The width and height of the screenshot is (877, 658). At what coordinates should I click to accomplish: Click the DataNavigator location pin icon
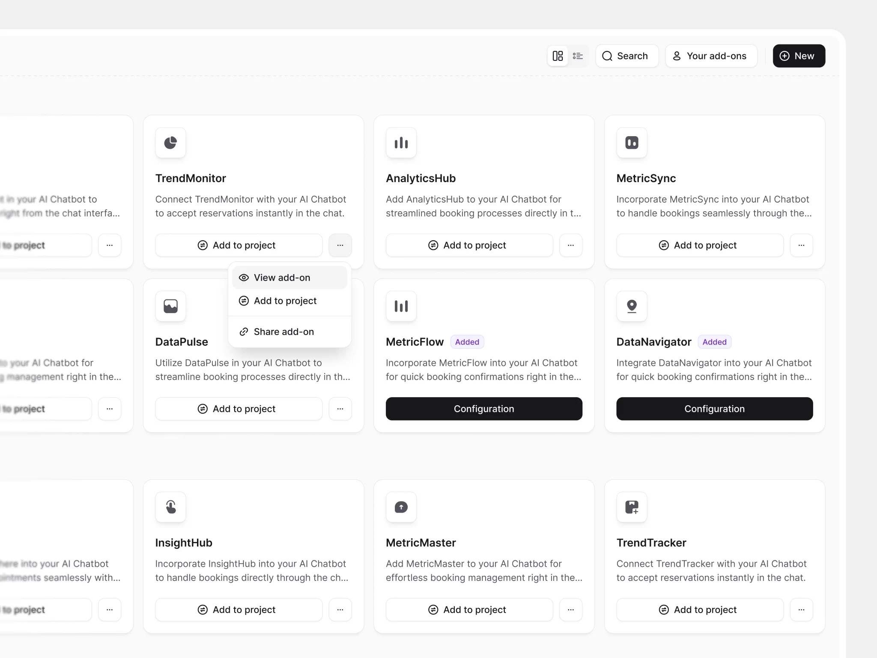tap(632, 306)
